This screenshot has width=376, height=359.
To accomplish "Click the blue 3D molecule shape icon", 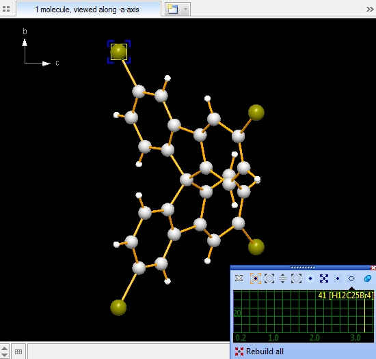I will tap(367, 278).
